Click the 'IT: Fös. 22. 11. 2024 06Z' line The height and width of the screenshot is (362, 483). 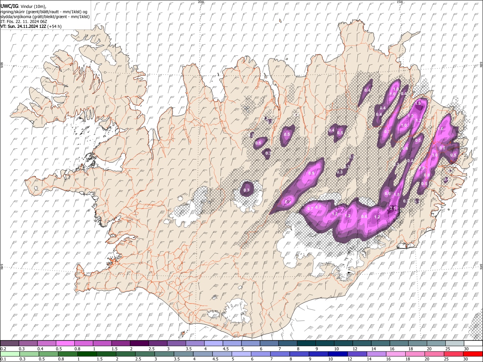[x=24, y=21]
